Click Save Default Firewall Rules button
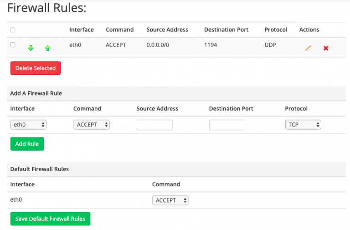Screen dimensions: 350x230 tap(51, 219)
